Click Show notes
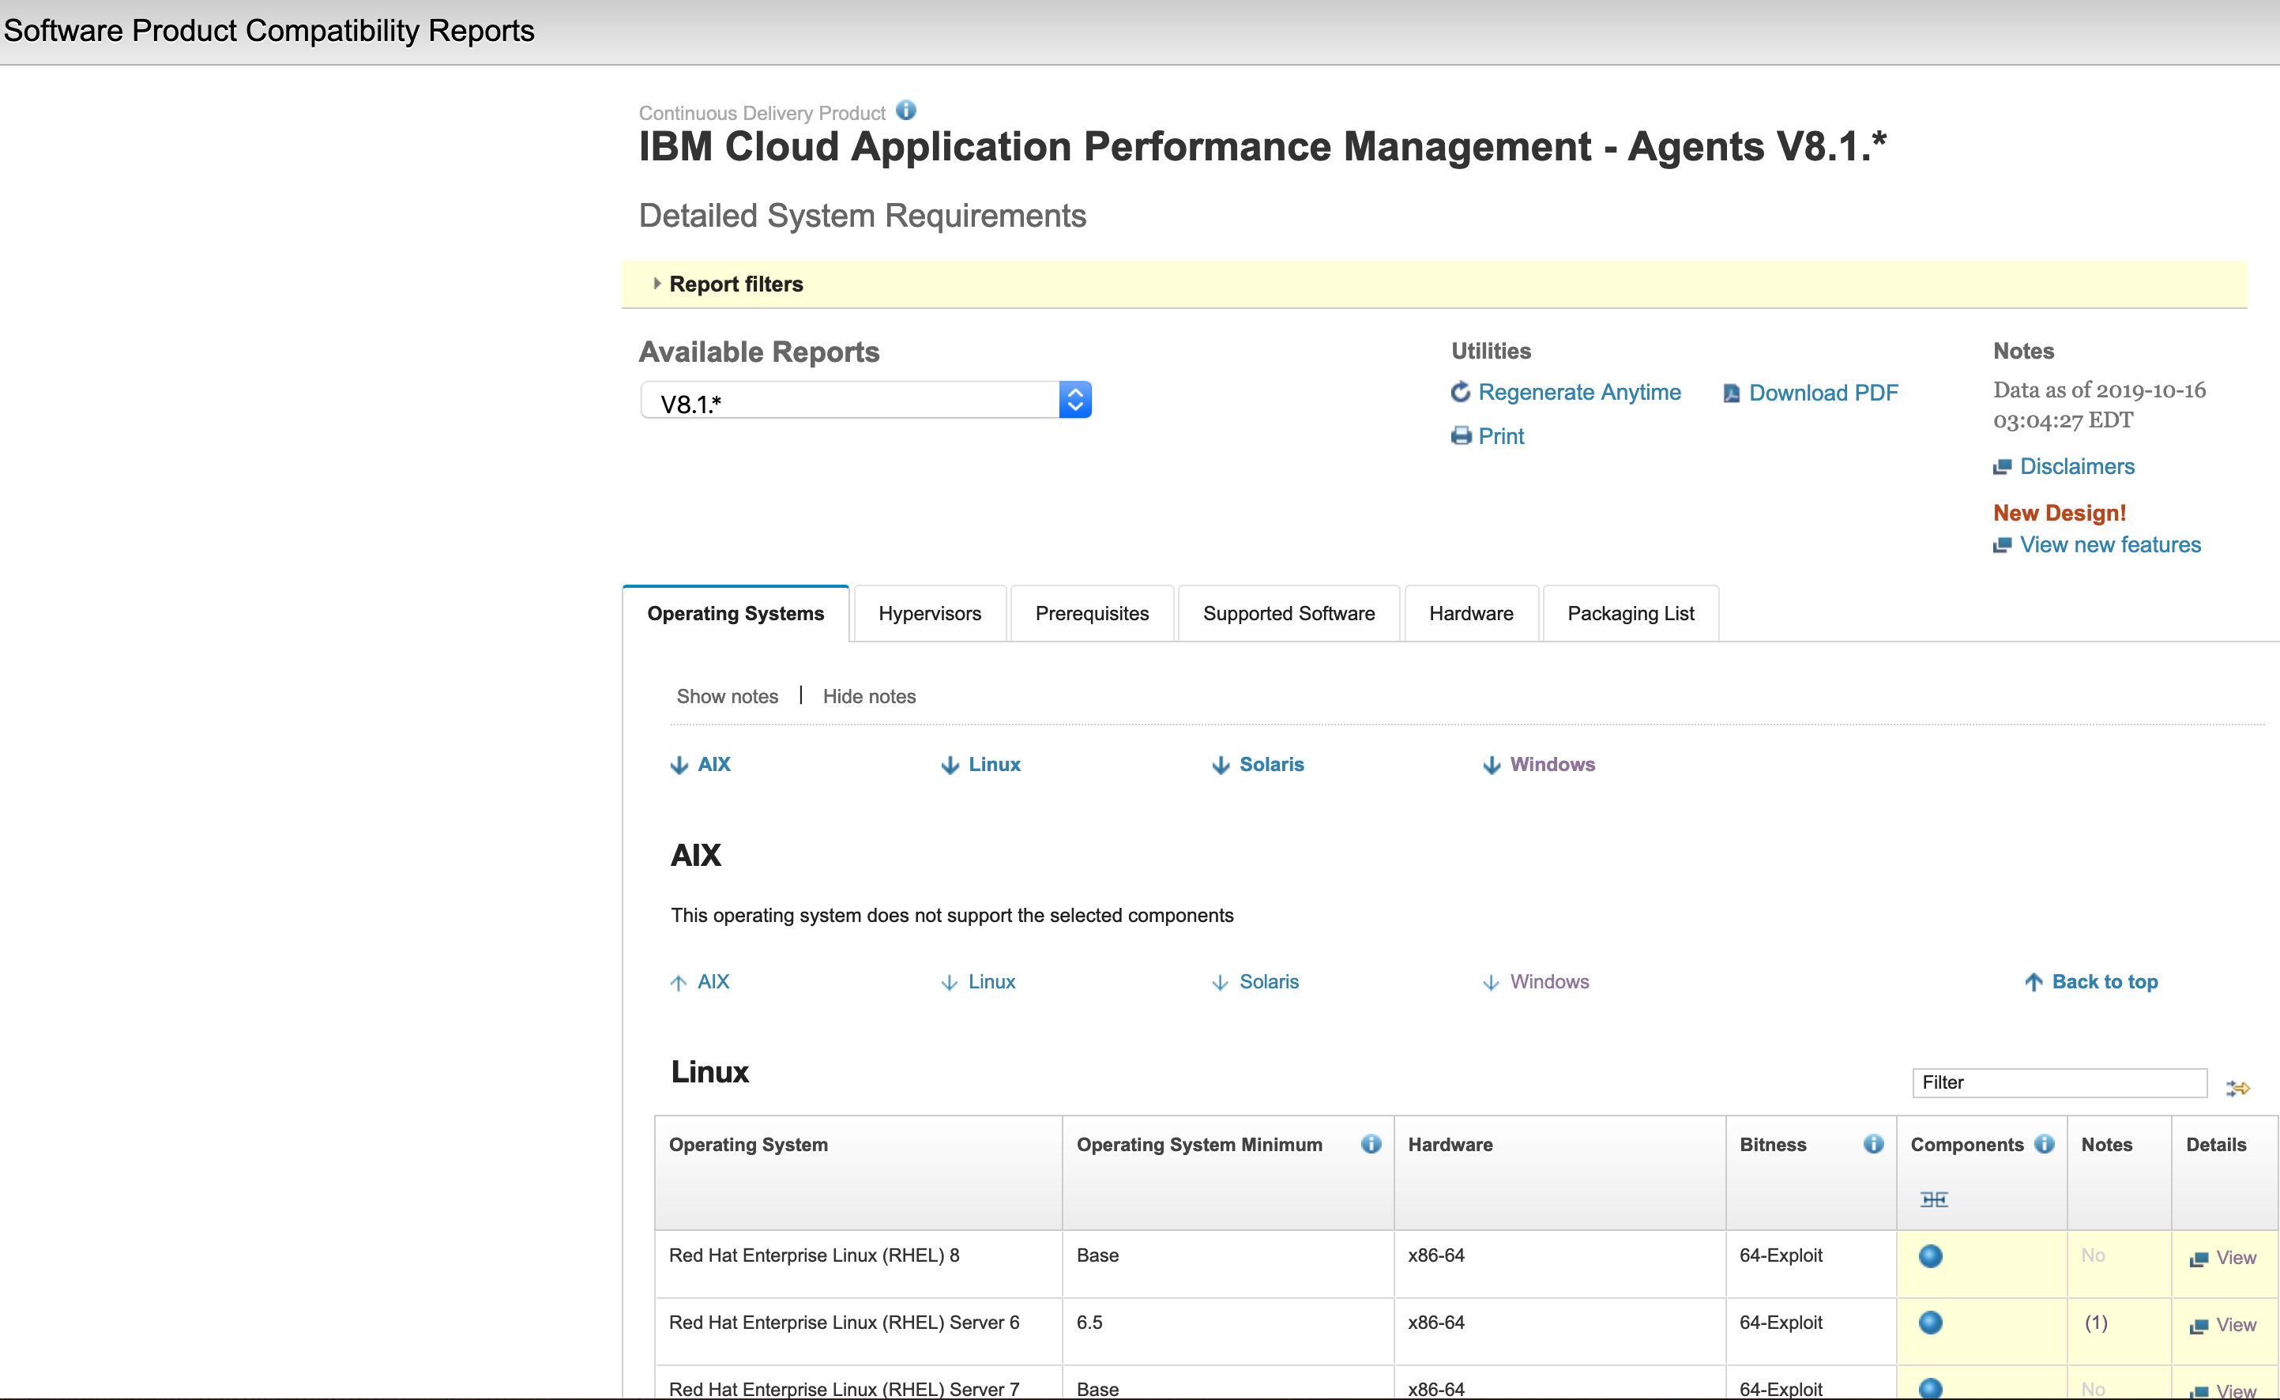 pos(727,696)
